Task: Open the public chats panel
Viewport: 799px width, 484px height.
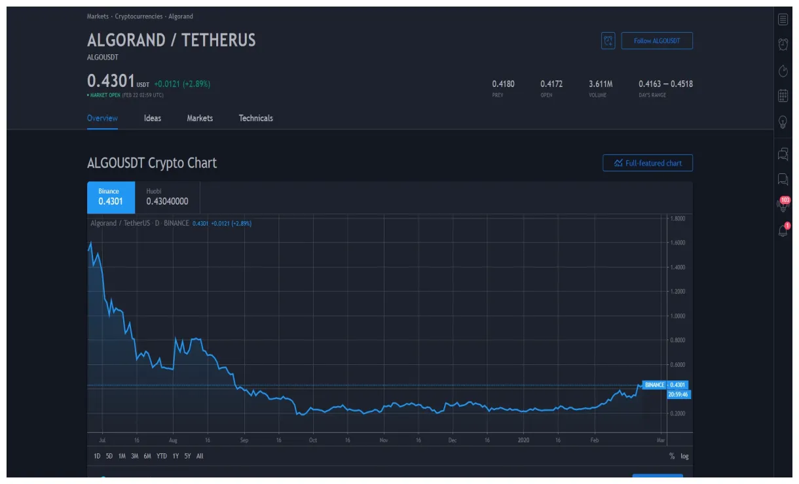Action: coord(783,154)
